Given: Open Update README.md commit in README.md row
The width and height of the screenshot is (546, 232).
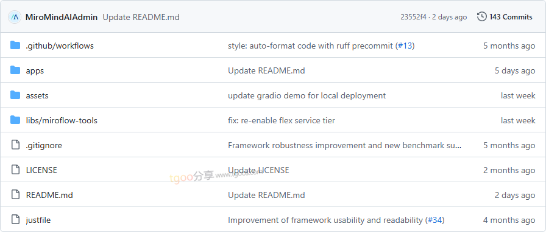Looking at the screenshot, I should coord(266,195).
